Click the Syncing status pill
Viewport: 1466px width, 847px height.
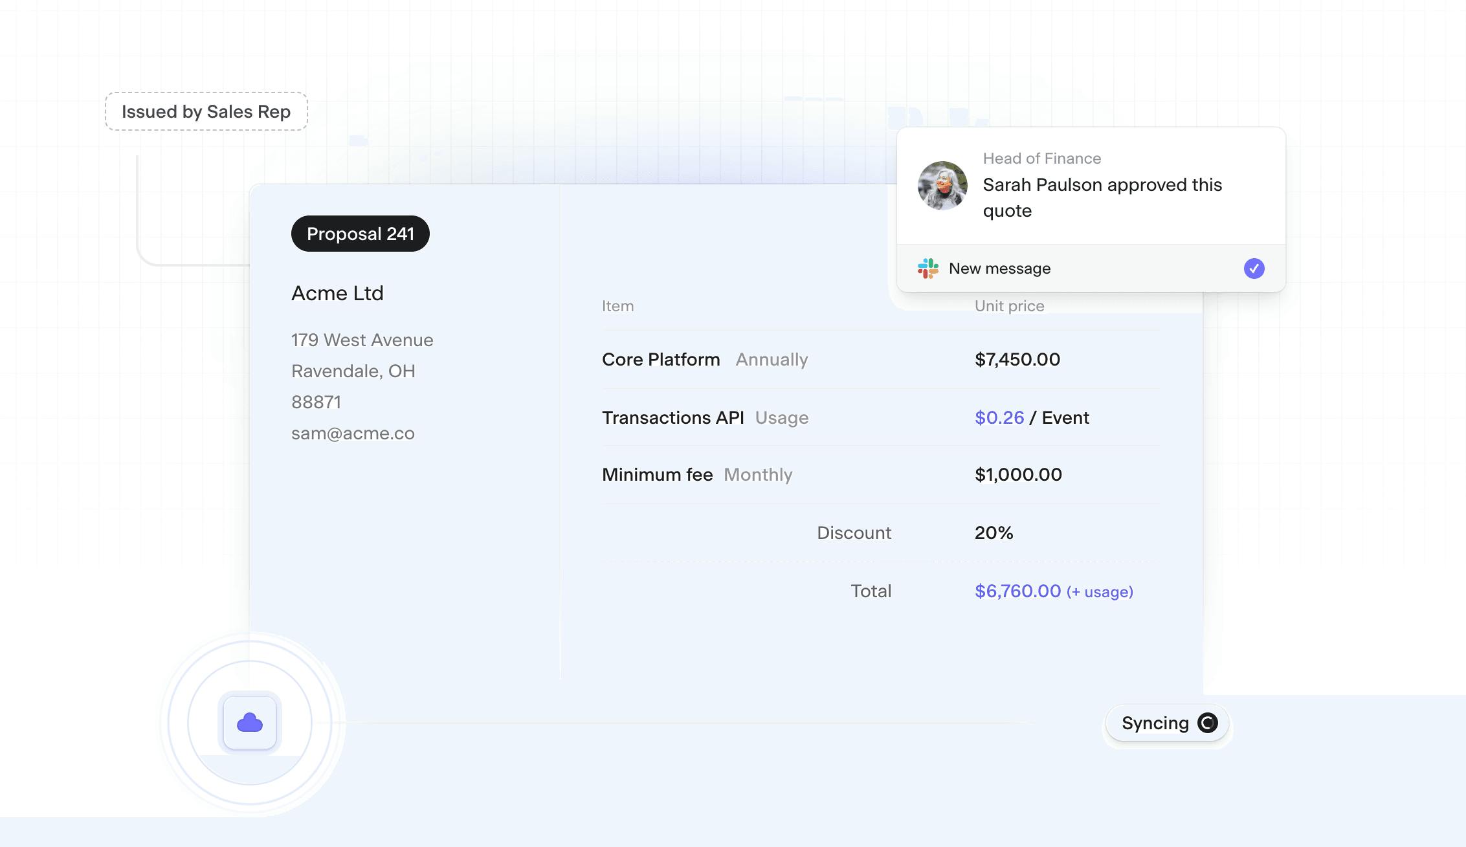[1155, 723]
